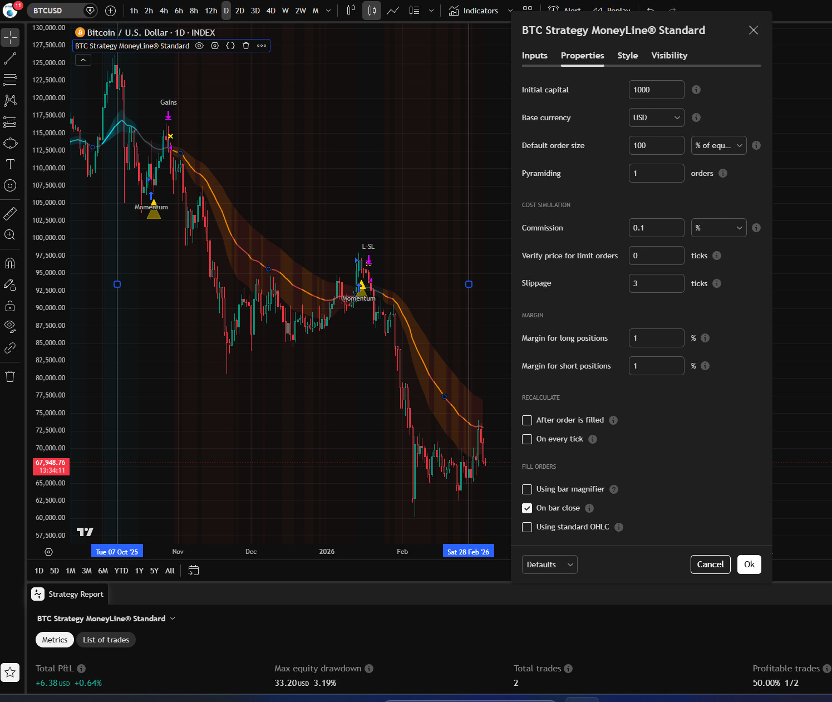Select the crosshair cursor tool
The height and width of the screenshot is (702, 832).
coord(10,37)
